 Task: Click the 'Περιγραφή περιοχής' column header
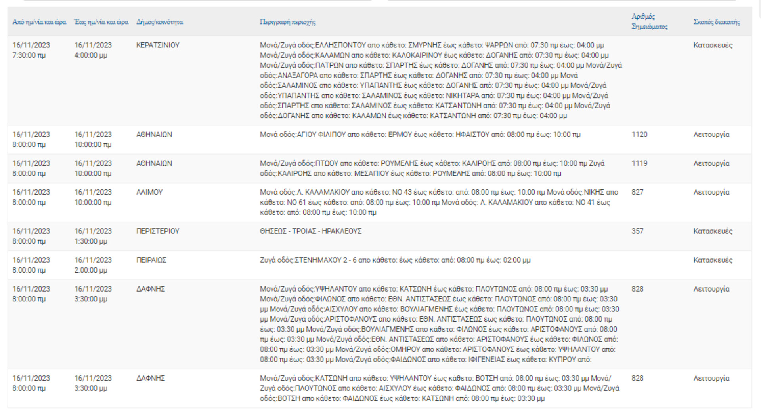pyautogui.click(x=288, y=22)
